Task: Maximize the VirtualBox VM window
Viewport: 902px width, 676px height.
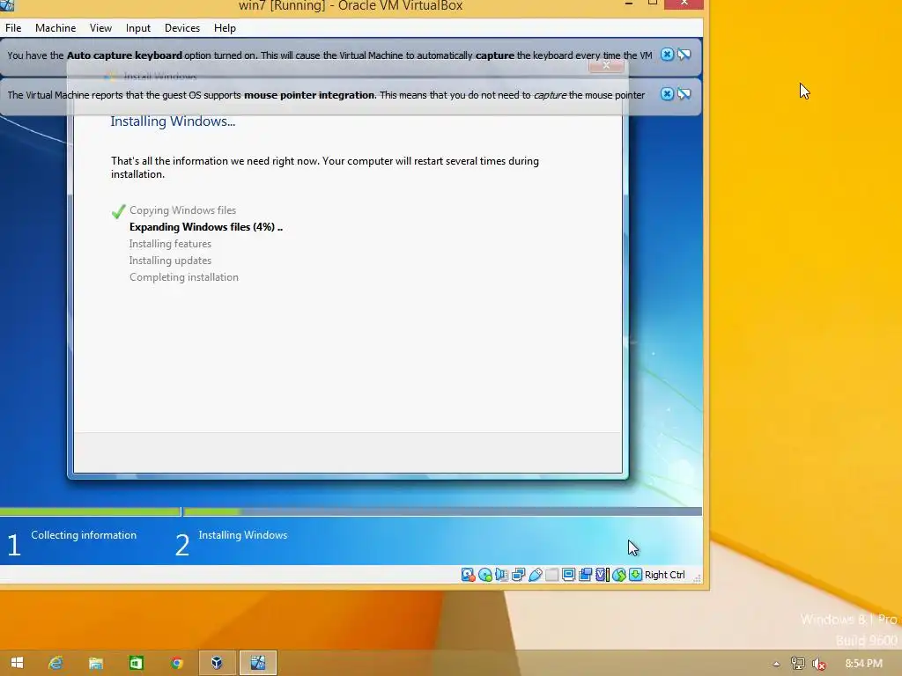Action: click(653, 4)
